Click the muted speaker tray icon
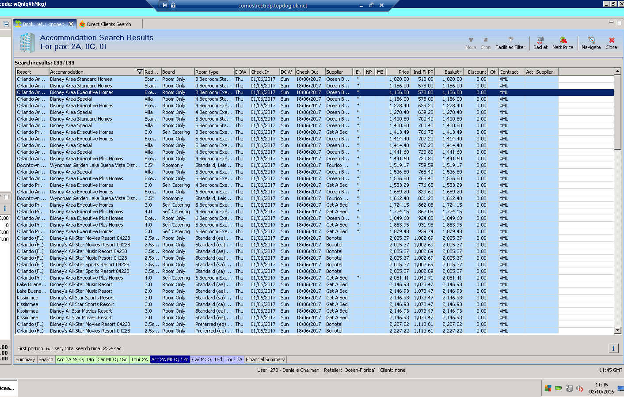624x397 pixels. pos(579,389)
